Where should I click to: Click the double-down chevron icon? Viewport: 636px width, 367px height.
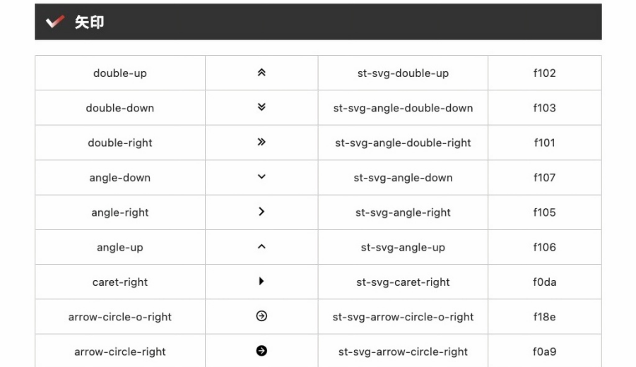tap(261, 107)
